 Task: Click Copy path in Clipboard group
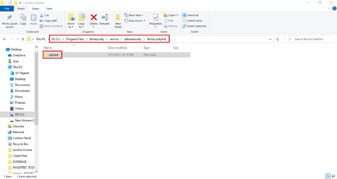(x=48, y=21)
